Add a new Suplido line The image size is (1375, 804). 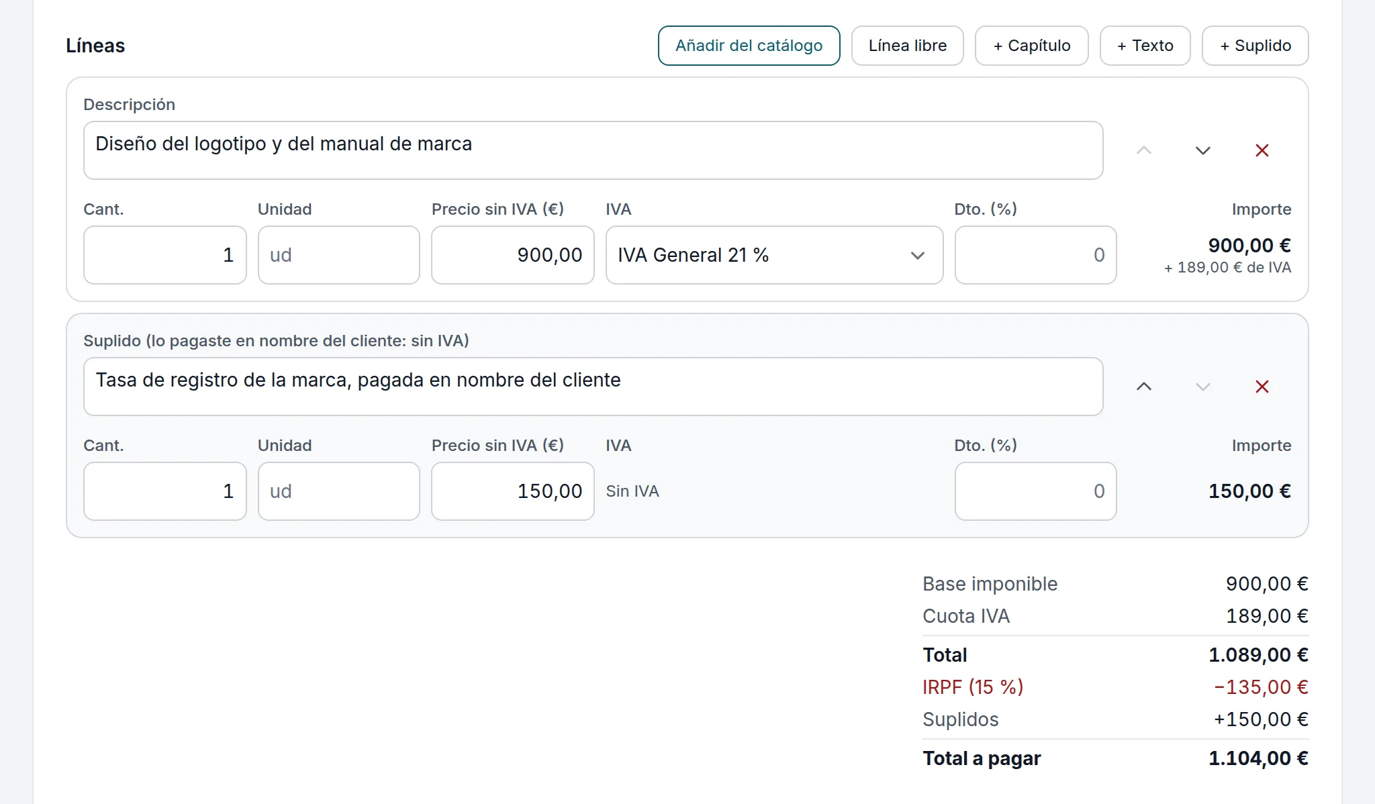[x=1255, y=46]
